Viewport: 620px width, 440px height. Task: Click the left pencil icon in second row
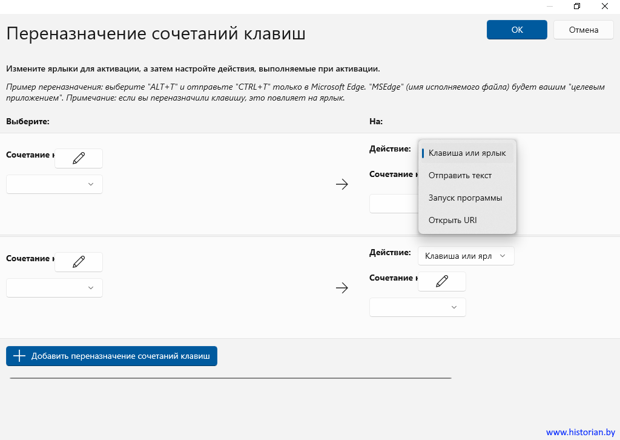tap(79, 262)
